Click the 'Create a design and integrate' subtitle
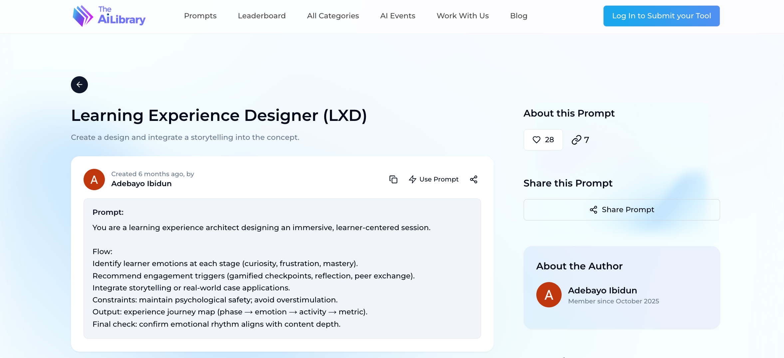The image size is (784, 358). (185, 138)
